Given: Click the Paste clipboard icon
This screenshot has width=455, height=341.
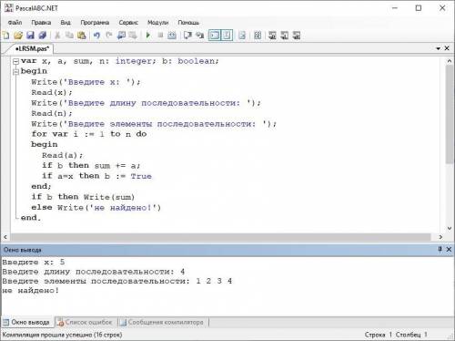Looking at the screenshot, I should [x=82, y=36].
